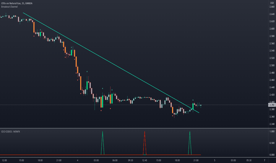The height and width of the screenshot is (163, 276).
Task: Click the 2.560 price axis label
Action: (x=272, y=43)
